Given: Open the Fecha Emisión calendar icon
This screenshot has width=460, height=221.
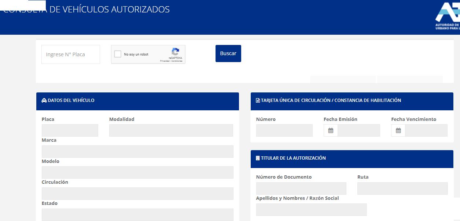Looking at the screenshot, I should point(330,130).
